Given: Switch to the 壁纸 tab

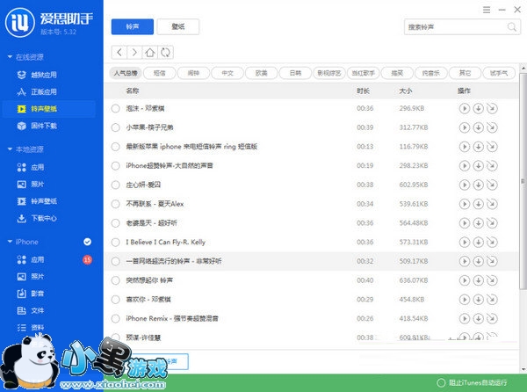Looking at the screenshot, I should click(x=179, y=26).
